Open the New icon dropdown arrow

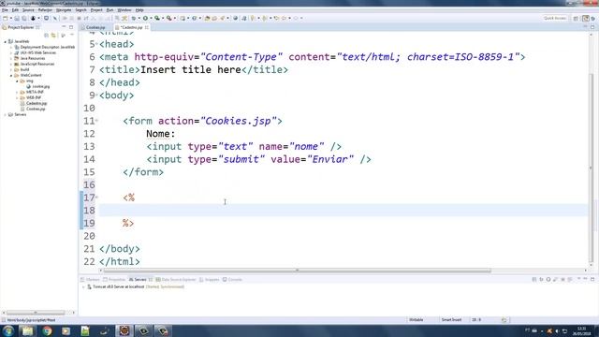pos(10,18)
